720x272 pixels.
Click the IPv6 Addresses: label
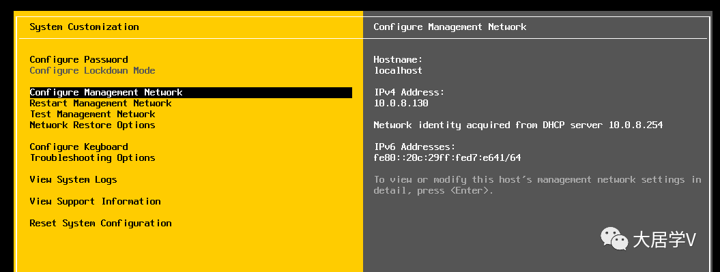click(x=415, y=147)
